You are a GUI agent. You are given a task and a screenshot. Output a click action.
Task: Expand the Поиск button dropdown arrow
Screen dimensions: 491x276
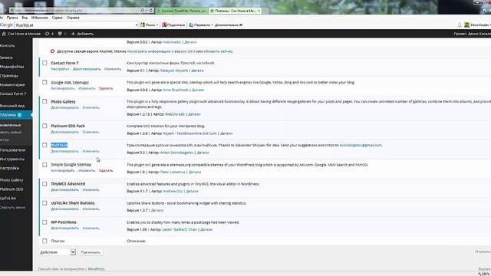point(157,25)
